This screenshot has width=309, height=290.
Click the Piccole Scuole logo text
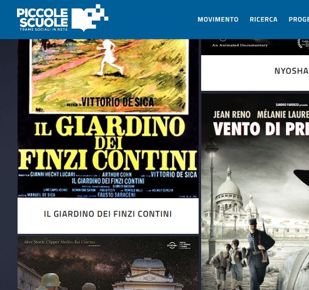tap(42, 18)
